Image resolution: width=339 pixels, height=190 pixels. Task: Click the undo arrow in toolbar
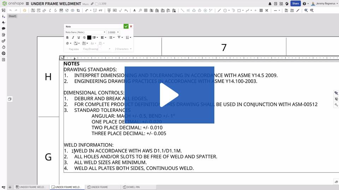point(10,10)
